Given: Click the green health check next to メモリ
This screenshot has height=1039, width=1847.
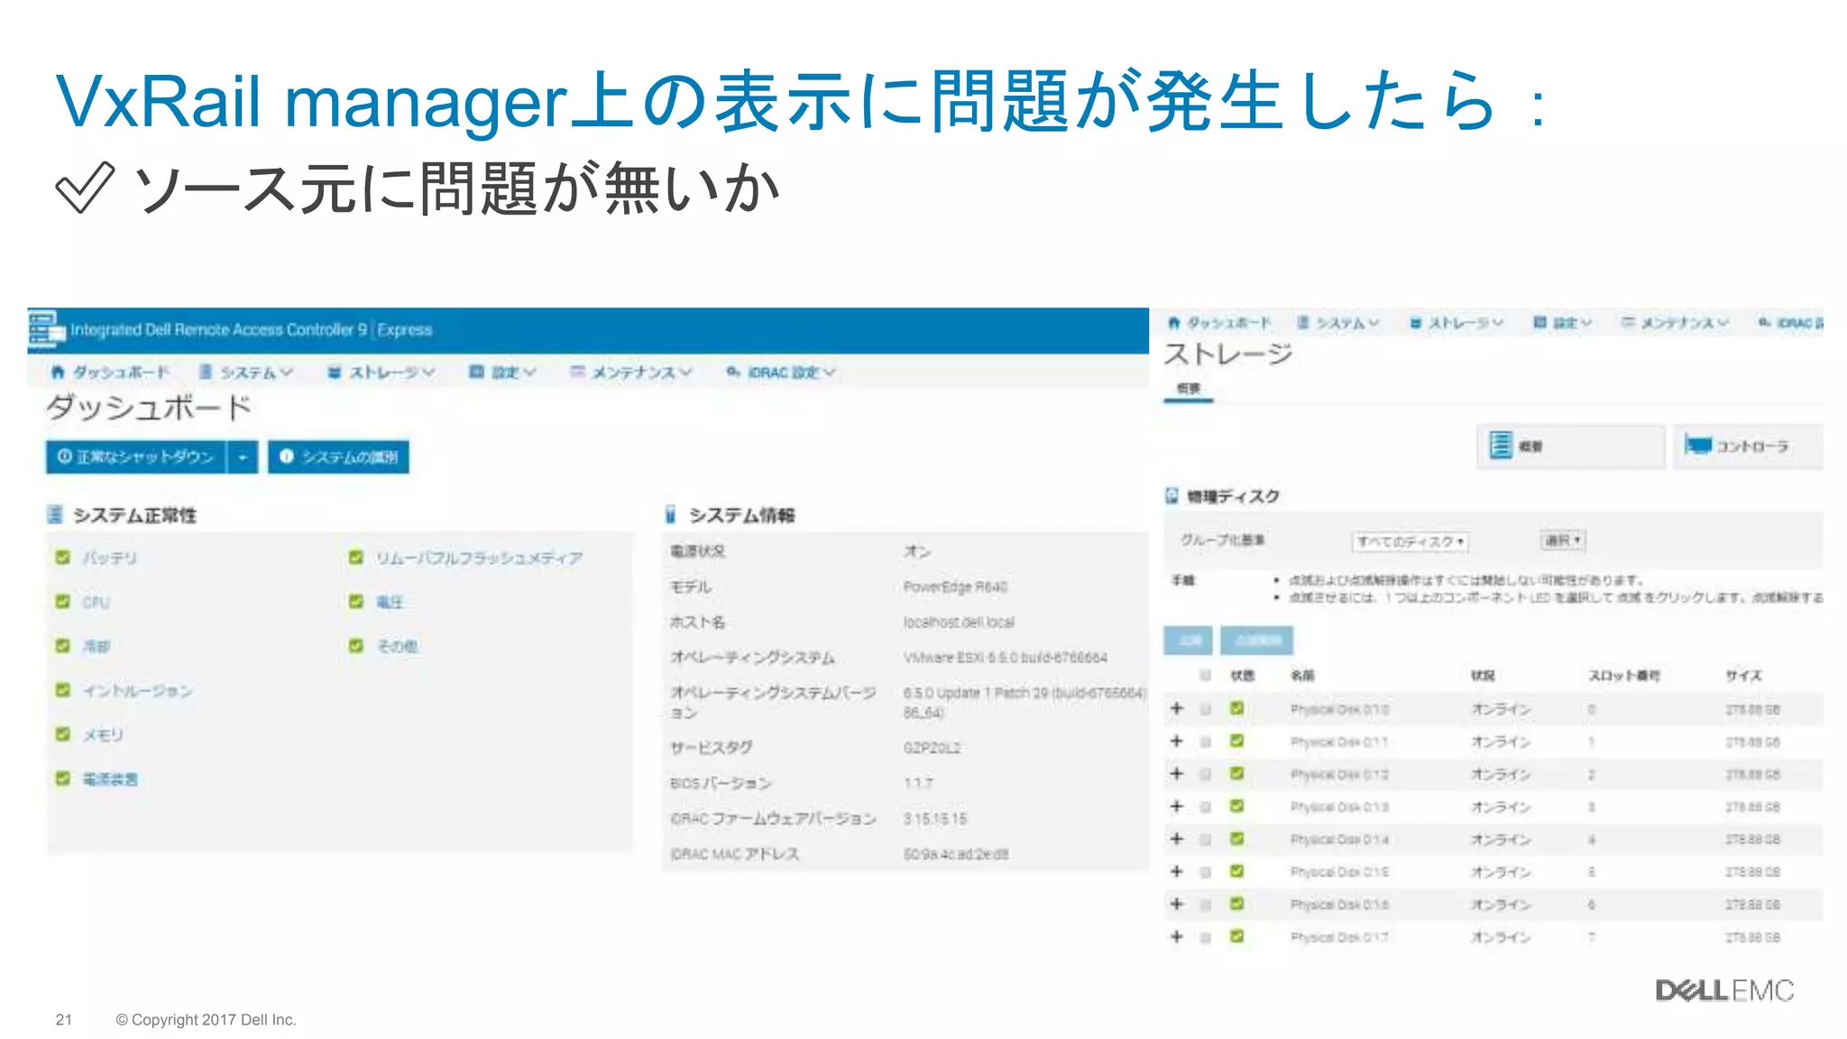Looking at the screenshot, I should [63, 734].
